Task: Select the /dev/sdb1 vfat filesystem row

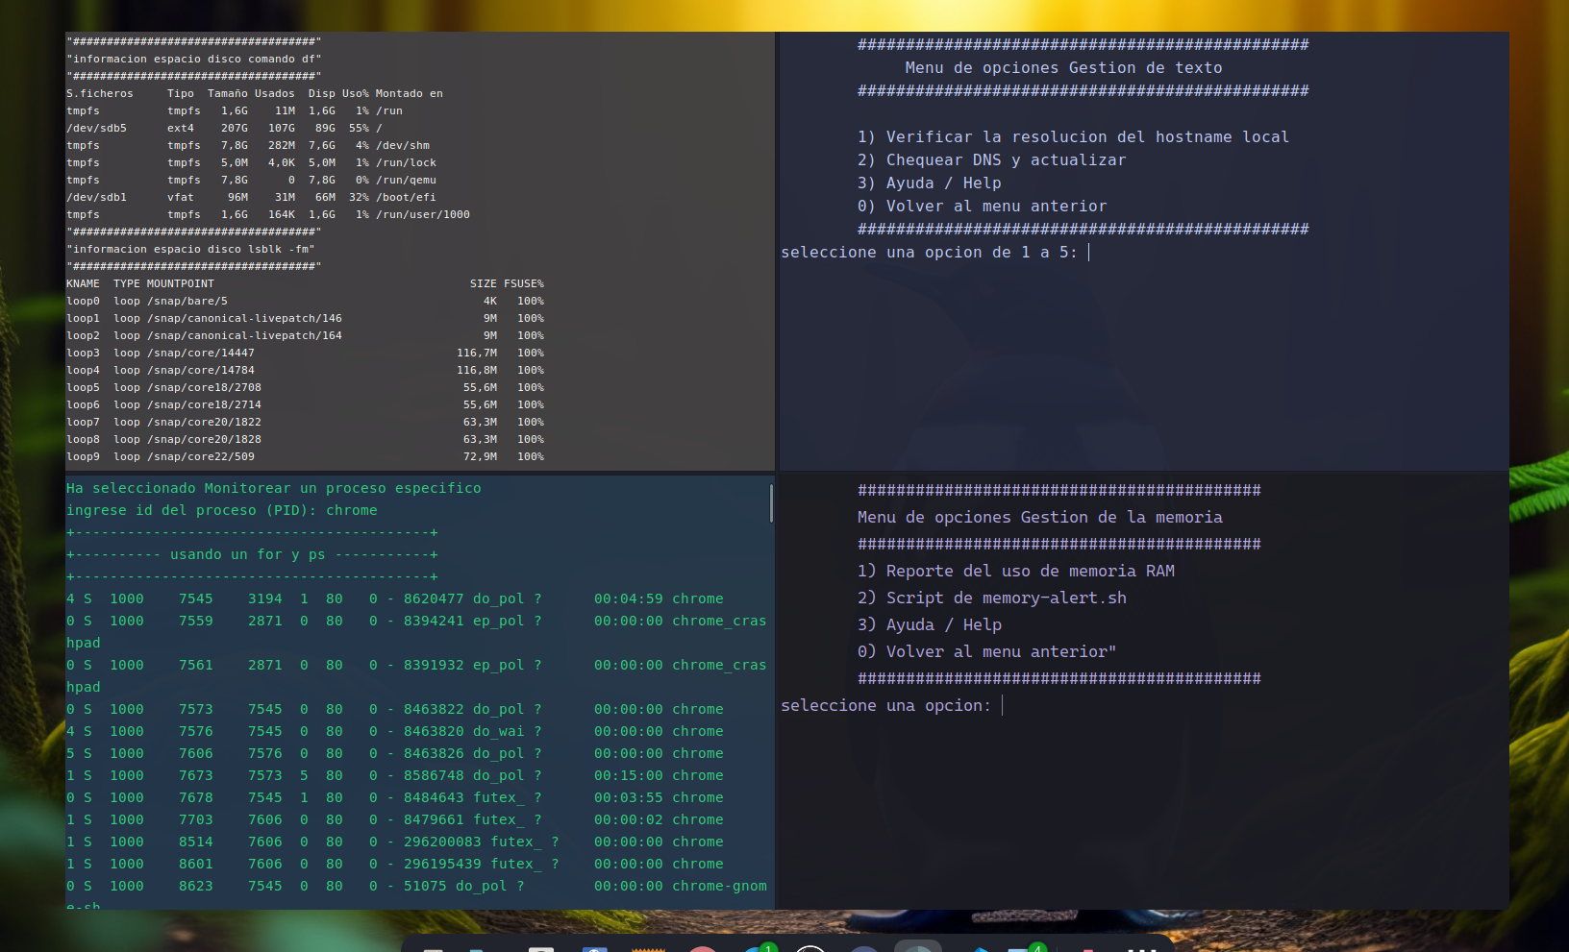Action: [251, 198]
